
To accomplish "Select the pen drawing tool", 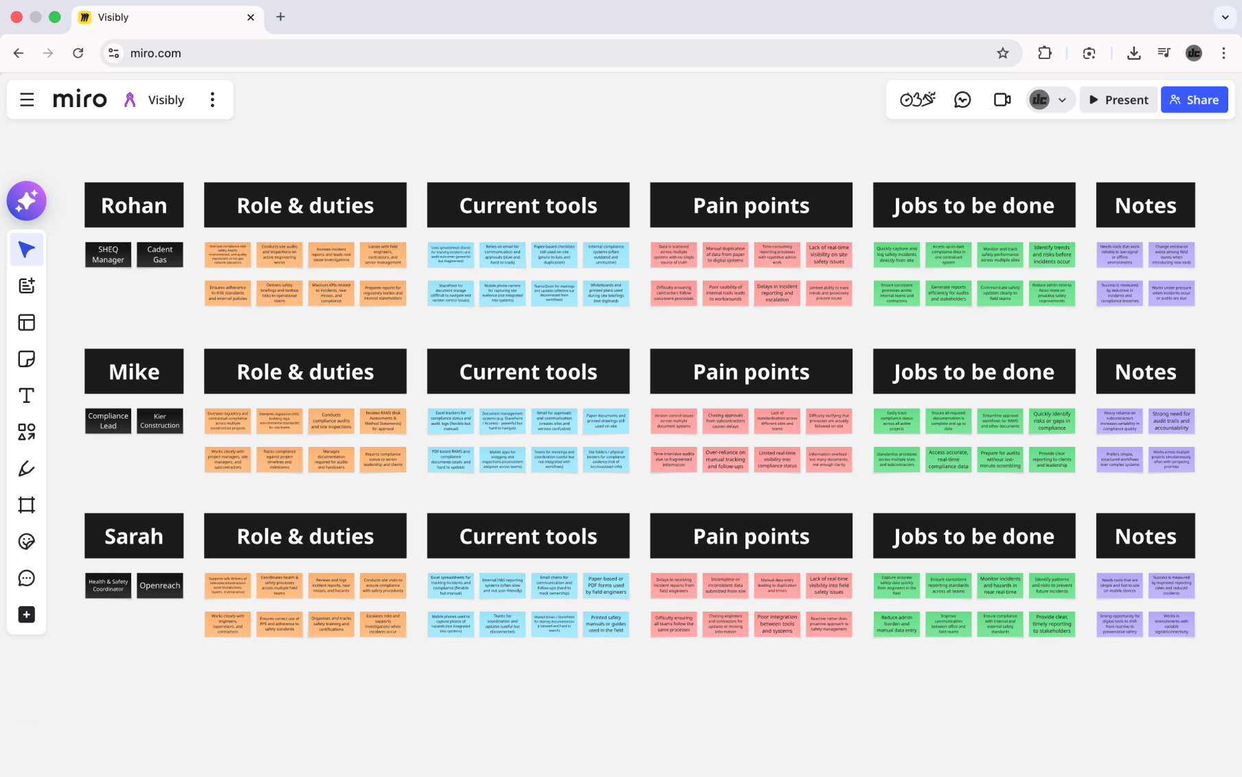I will coord(27,469).
